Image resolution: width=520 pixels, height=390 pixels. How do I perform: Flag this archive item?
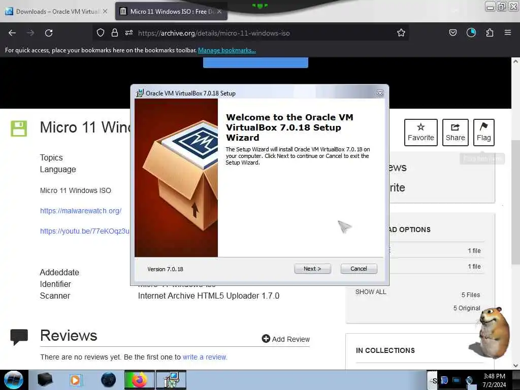click(x=483, y=132)
